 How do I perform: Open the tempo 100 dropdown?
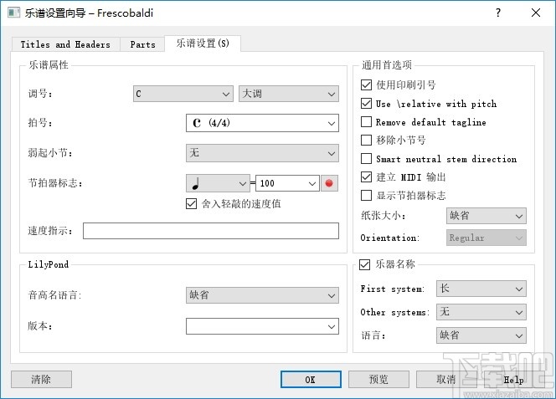point(287,183)
